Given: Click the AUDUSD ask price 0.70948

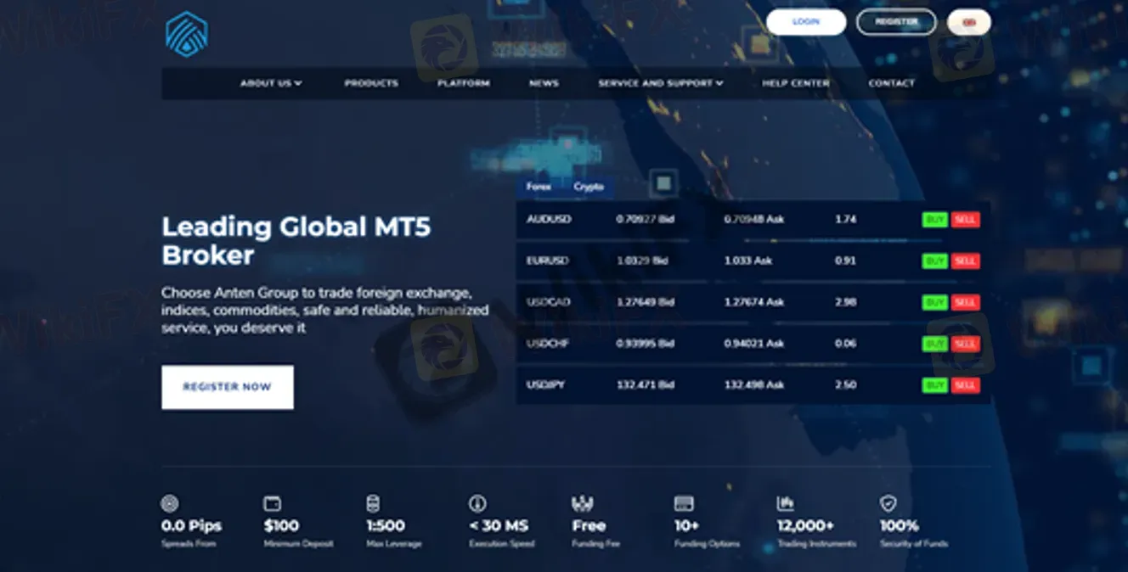Looking at the screenshot, I should (x=754, y=219).
